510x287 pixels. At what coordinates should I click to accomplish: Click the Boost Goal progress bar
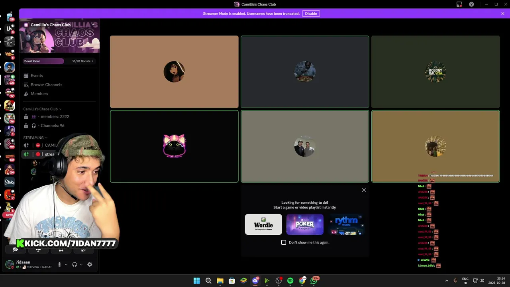[x=43, y=61]
